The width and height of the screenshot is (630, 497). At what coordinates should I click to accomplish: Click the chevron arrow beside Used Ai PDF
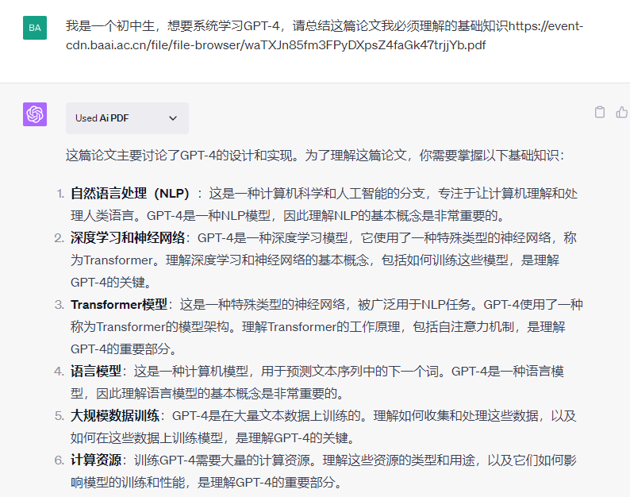tap(173, 118)
